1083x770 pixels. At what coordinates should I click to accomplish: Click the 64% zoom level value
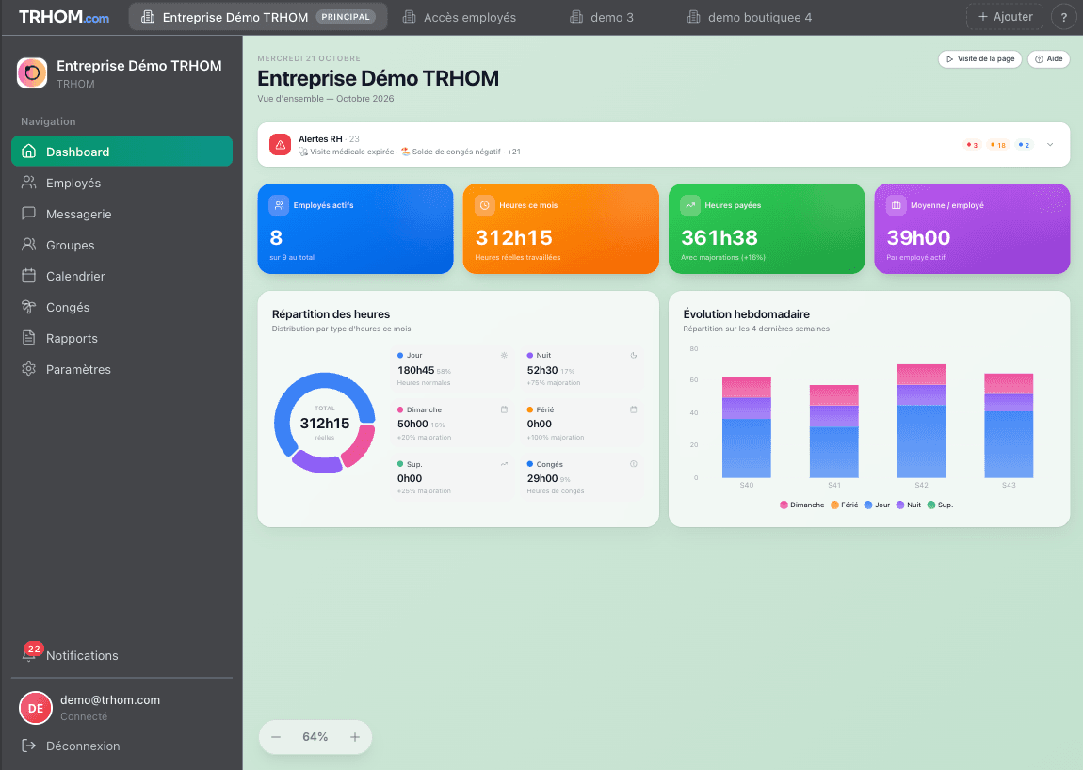[315, 737]
